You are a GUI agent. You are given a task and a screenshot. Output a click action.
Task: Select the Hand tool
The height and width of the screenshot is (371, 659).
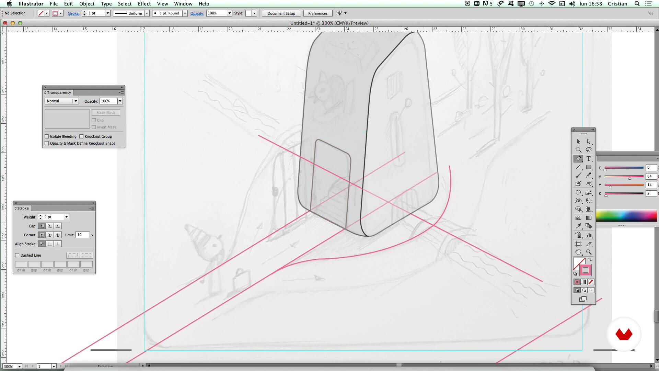(578, 252)
